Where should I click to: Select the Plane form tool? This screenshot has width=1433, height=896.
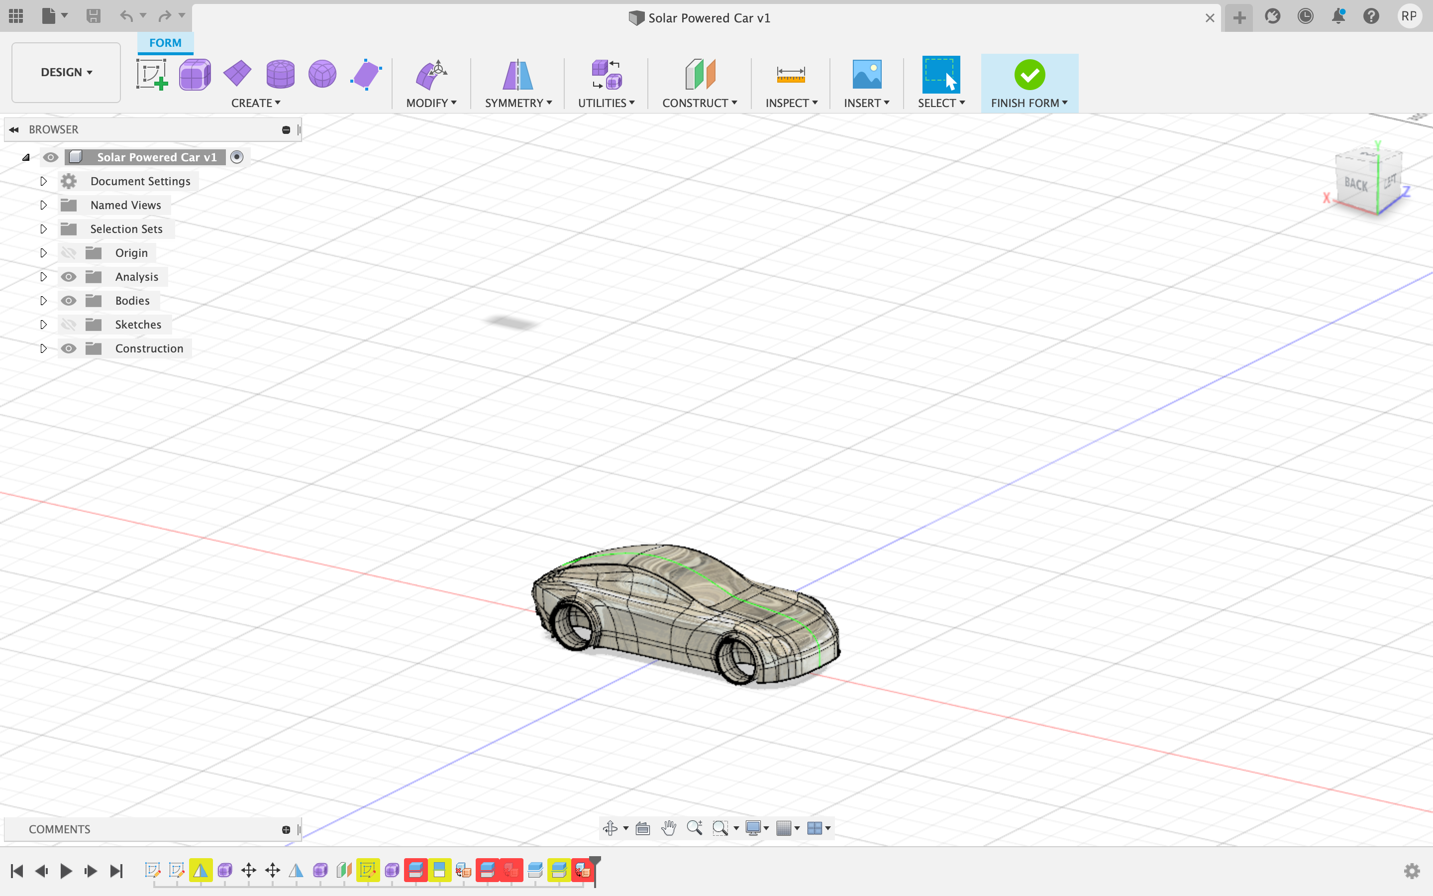237,75
